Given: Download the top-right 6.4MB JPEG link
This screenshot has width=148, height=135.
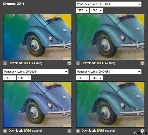Looking at the screenshot, I should point(100,63).
